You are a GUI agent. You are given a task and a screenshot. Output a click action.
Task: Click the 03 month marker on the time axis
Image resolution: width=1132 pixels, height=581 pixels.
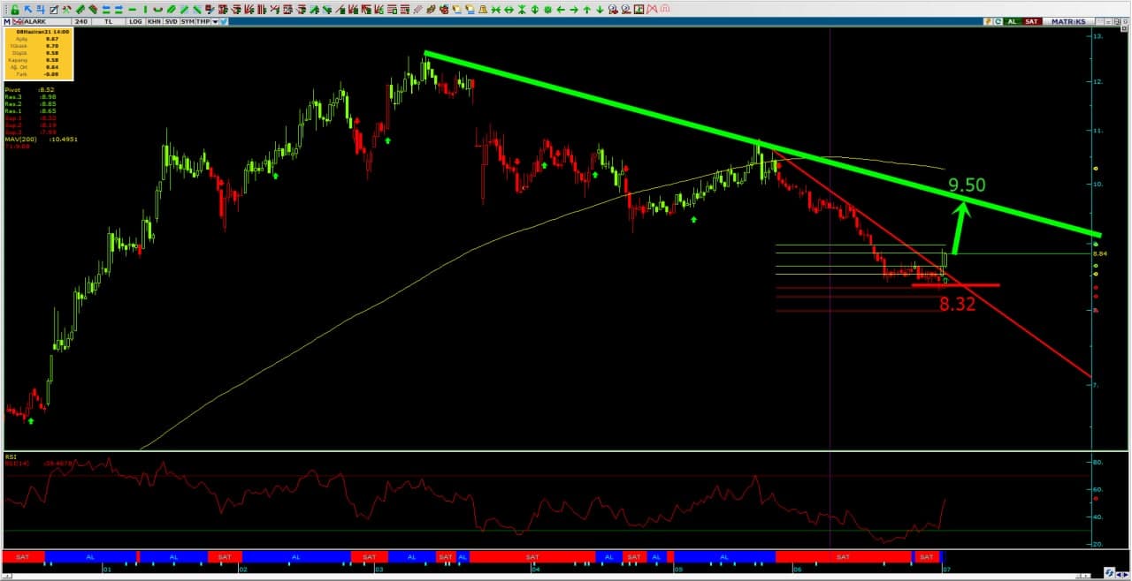(379, 570)
